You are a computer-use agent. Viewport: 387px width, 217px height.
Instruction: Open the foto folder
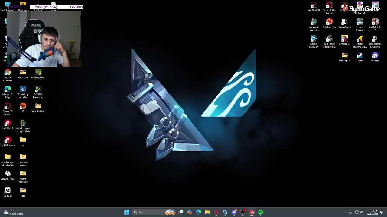[x=23, y=192]
